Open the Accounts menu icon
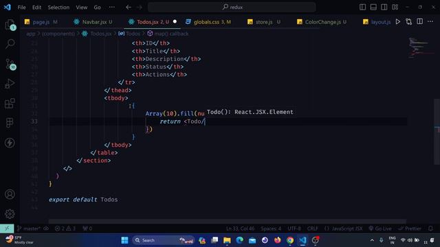 click(x=10, y=194)
